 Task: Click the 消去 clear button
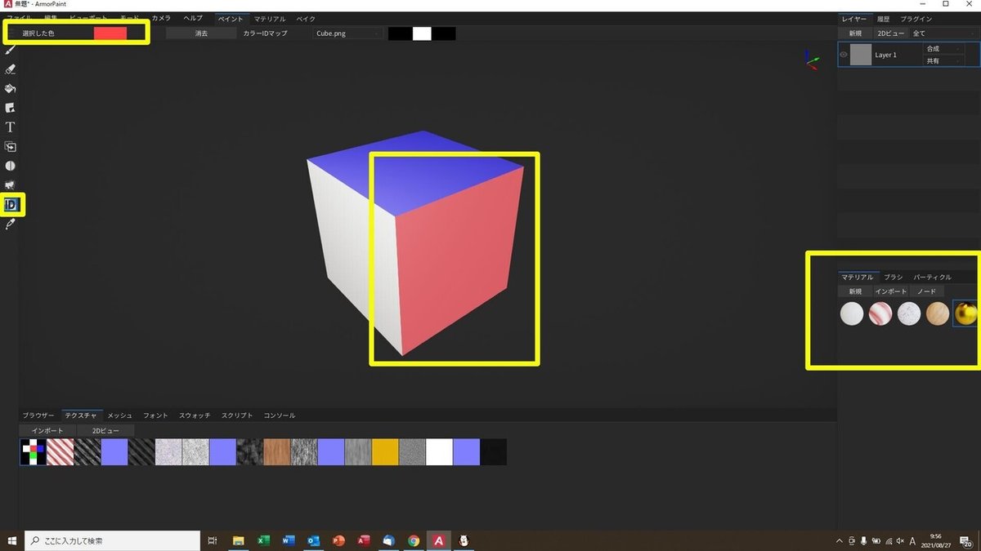tap(201, 33)
